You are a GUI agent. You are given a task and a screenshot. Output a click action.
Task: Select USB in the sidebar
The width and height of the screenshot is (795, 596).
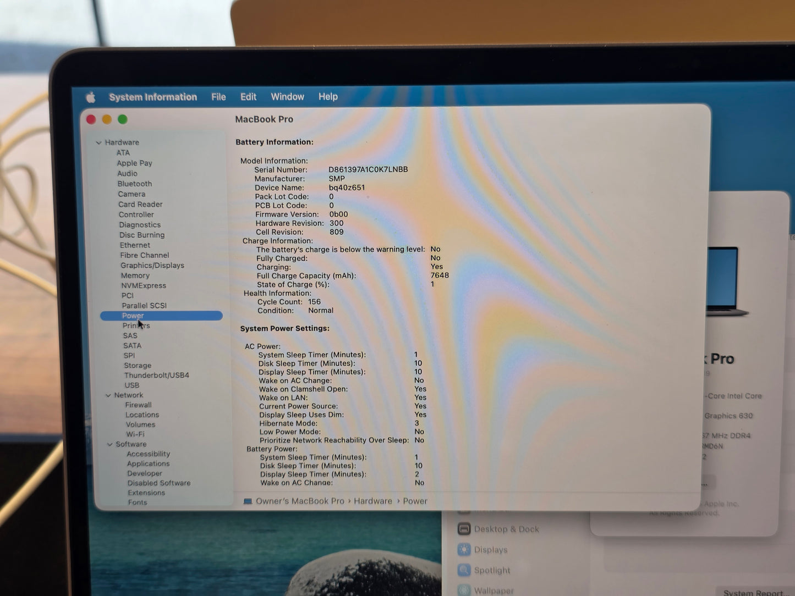coord(132,385)
